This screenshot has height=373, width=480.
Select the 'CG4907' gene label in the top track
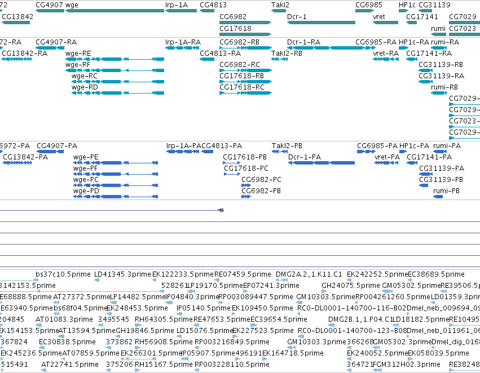click(x=49, y=5)
